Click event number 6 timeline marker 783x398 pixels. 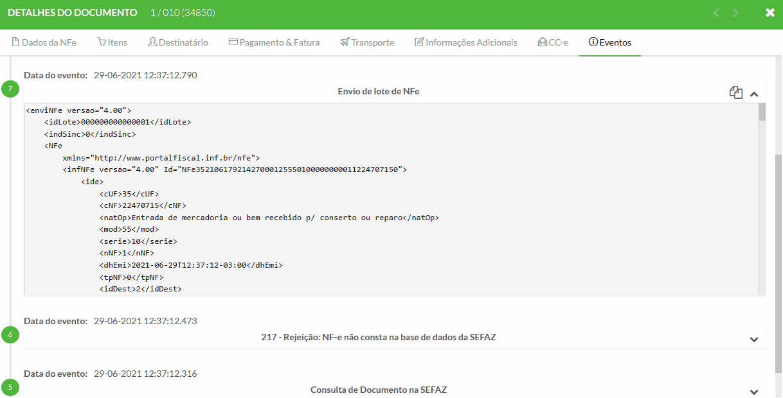pyautogui.click(x=10, y=334)
